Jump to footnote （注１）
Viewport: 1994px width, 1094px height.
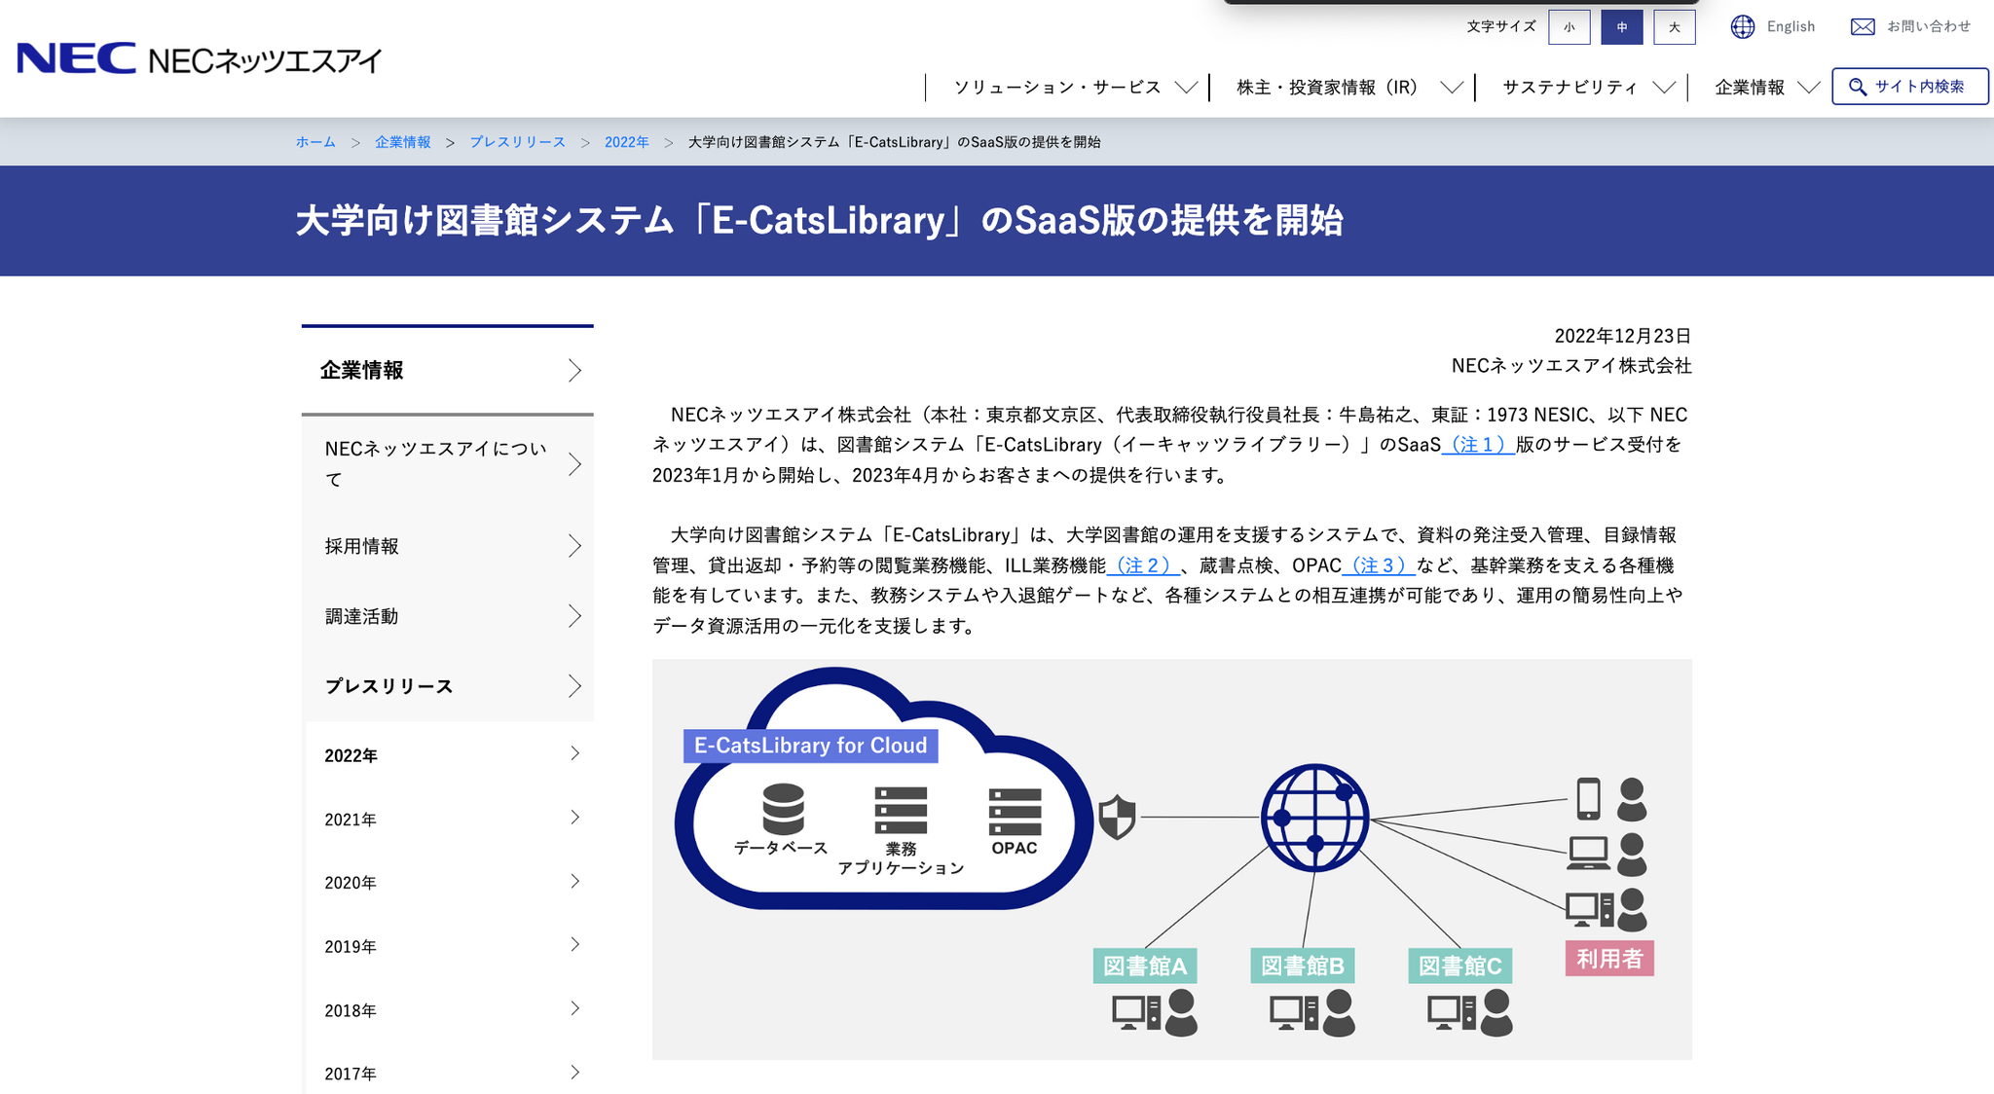coord(1478,445)
